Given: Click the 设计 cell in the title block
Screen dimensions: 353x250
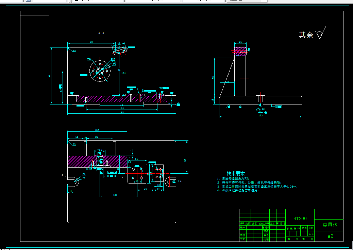Looking at the screenshot, I should click(x=242, y=228).
